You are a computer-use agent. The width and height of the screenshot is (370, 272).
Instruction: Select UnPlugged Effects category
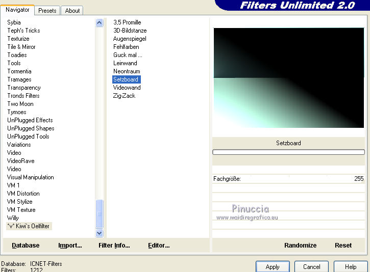[30, 120]
